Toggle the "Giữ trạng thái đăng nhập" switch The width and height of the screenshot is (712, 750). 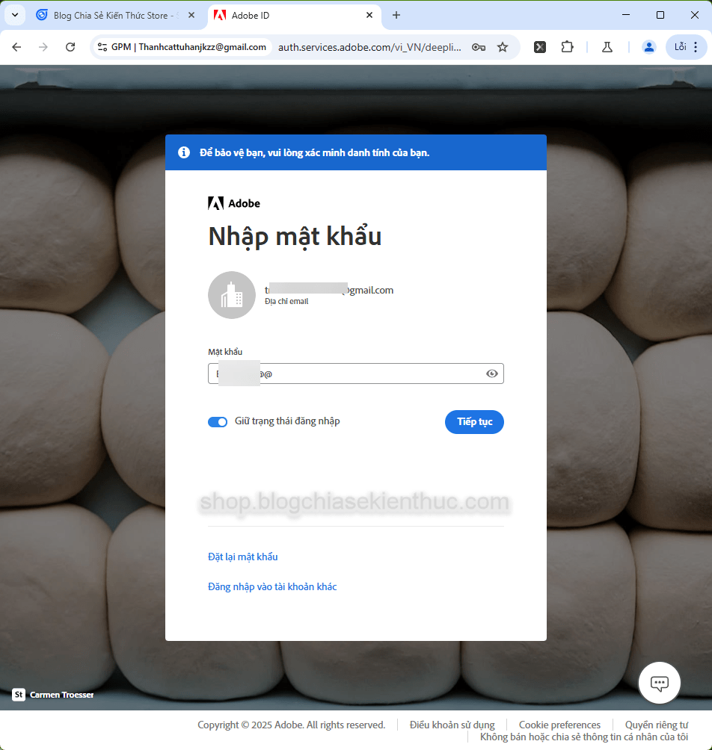(218, 421)
